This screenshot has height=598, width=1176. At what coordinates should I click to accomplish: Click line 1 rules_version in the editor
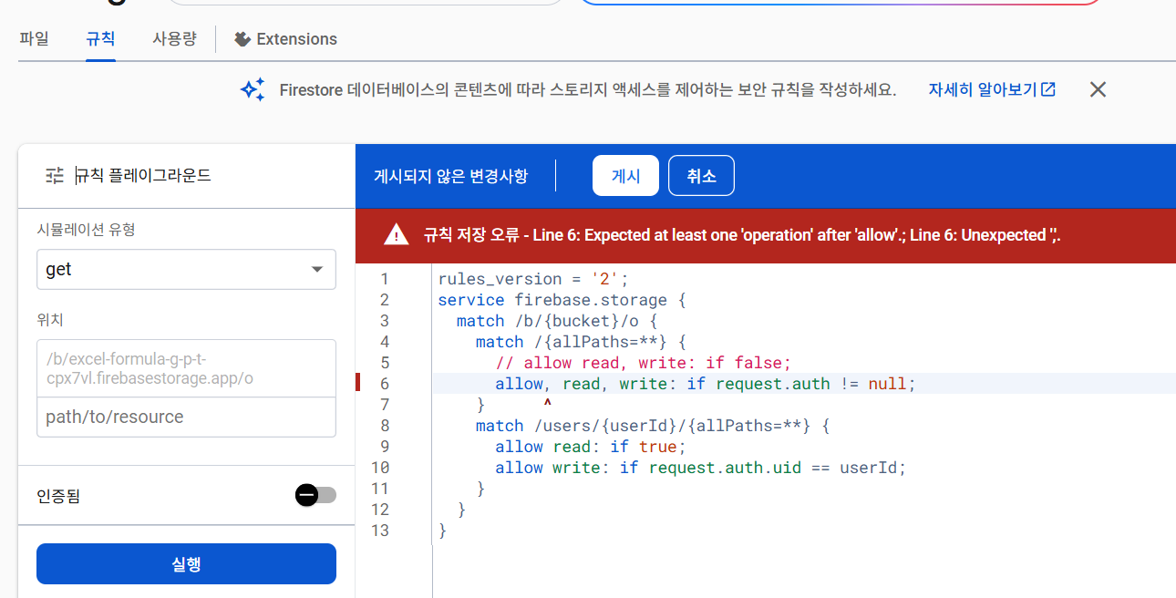pyautogui.click(x=533, y=279)
